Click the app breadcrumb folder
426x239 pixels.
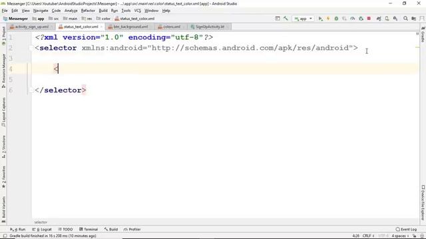pyautogui.click(x=39, y=19)
